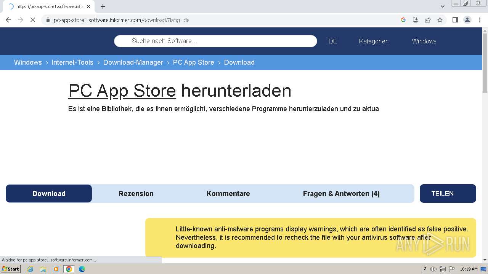Select Chrome icon in taskbar

(69, 269)
